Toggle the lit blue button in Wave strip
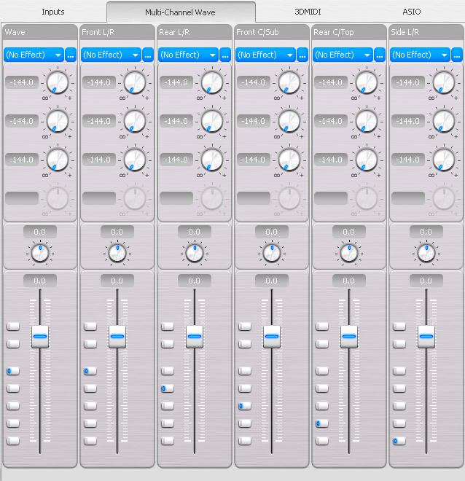 [x=12, y=371]
